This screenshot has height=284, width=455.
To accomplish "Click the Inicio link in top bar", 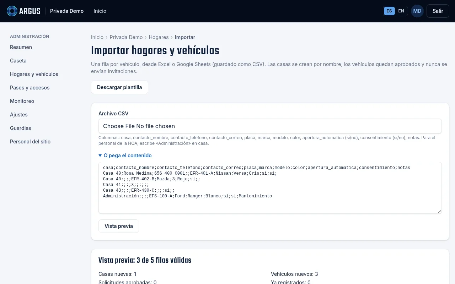I will pyautogui.click(x=100, y=11).
